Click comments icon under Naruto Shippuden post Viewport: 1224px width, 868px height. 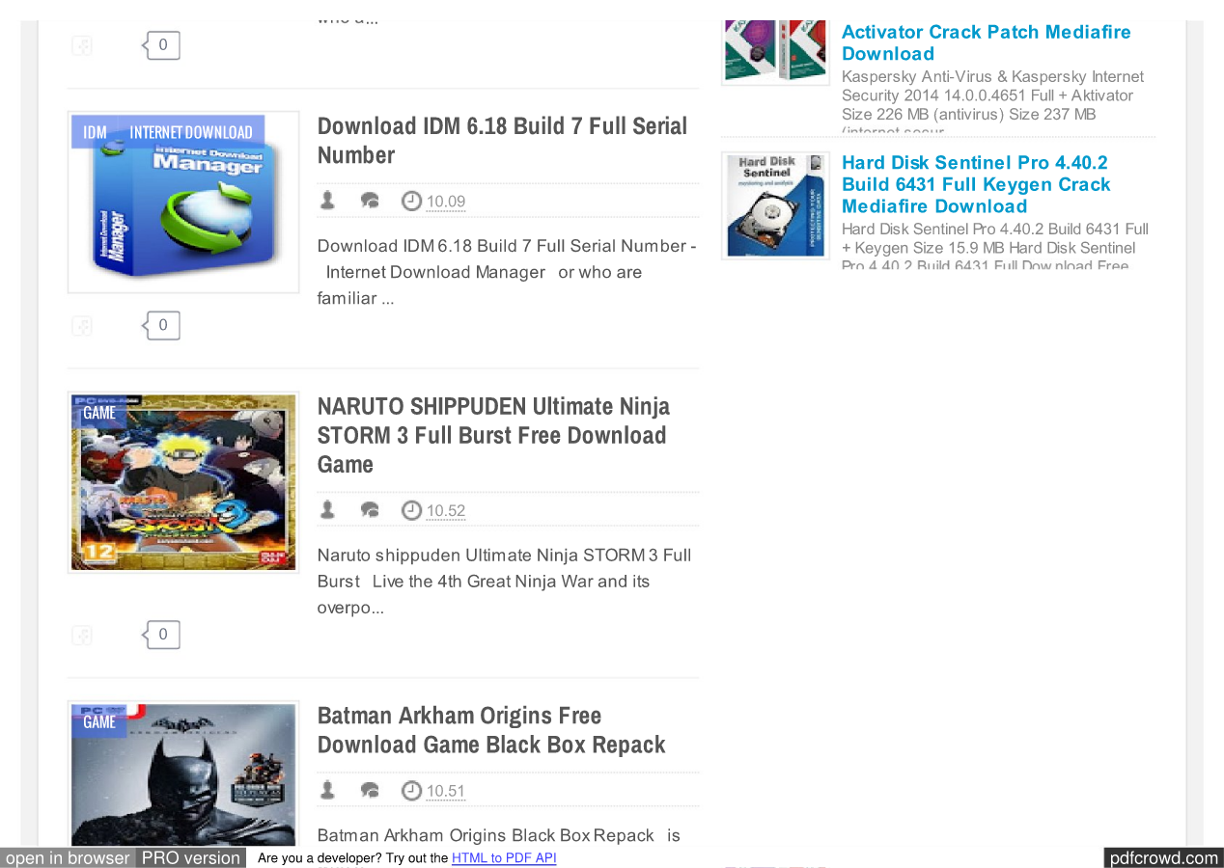tap(370, 510)
